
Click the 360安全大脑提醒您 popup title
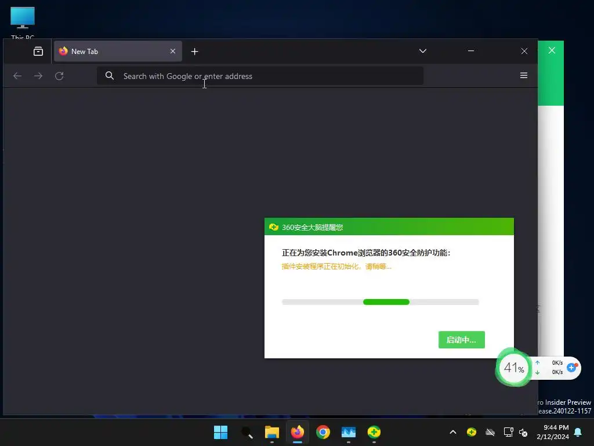(313, 227)
